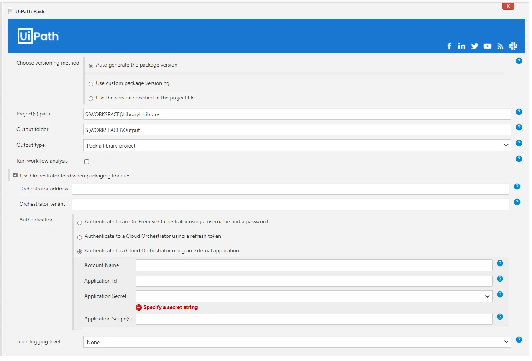Open help for Output type

tap(519, 143)
